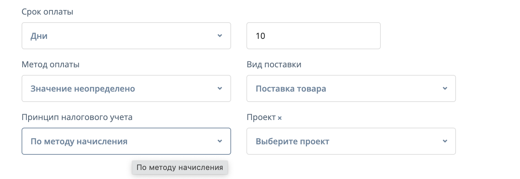Click the Поставка товара value text
This screenshot has height=179, width=520.
(x=291, y=88)
